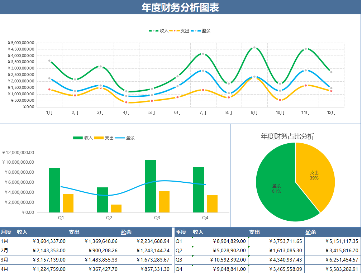The image size is (362, 273).
Task: Select cell ¥3,157,139.00
Action: 42,260
